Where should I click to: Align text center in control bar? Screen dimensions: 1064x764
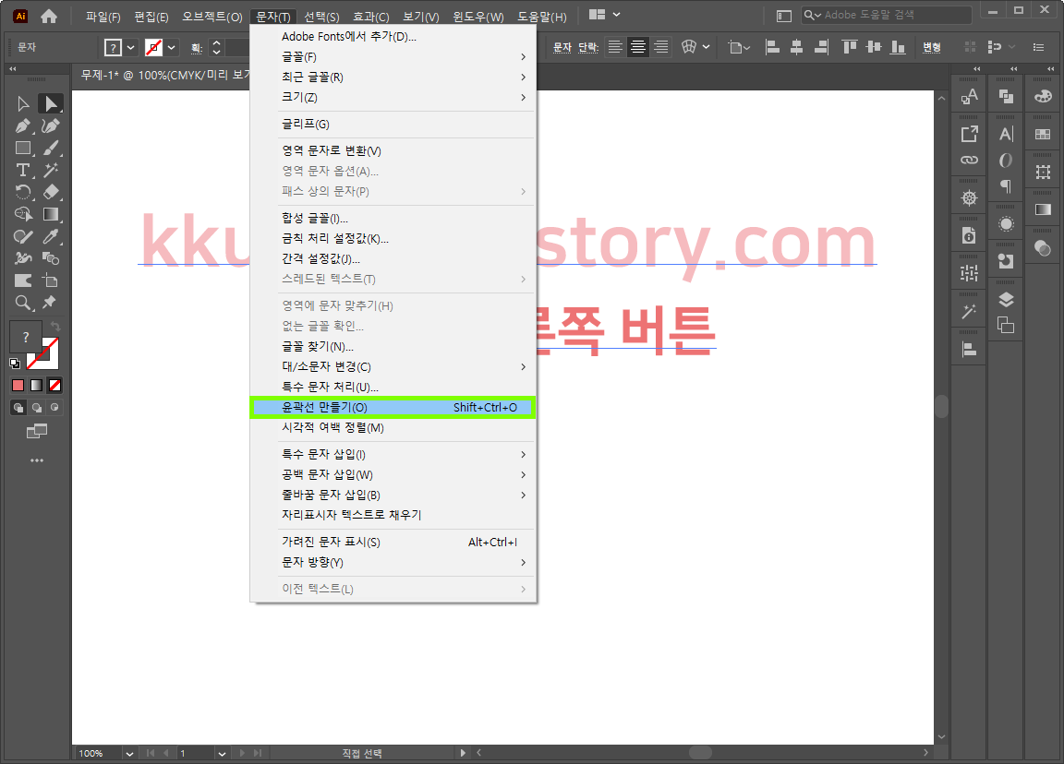click(638, 47)
